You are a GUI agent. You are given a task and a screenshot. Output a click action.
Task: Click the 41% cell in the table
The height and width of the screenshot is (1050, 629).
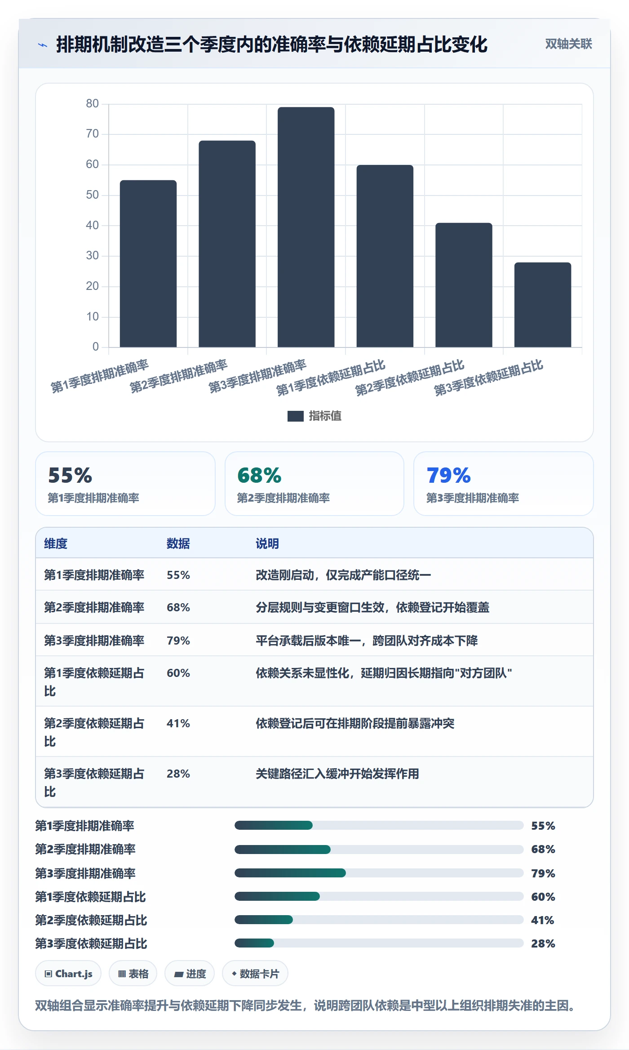178,723
